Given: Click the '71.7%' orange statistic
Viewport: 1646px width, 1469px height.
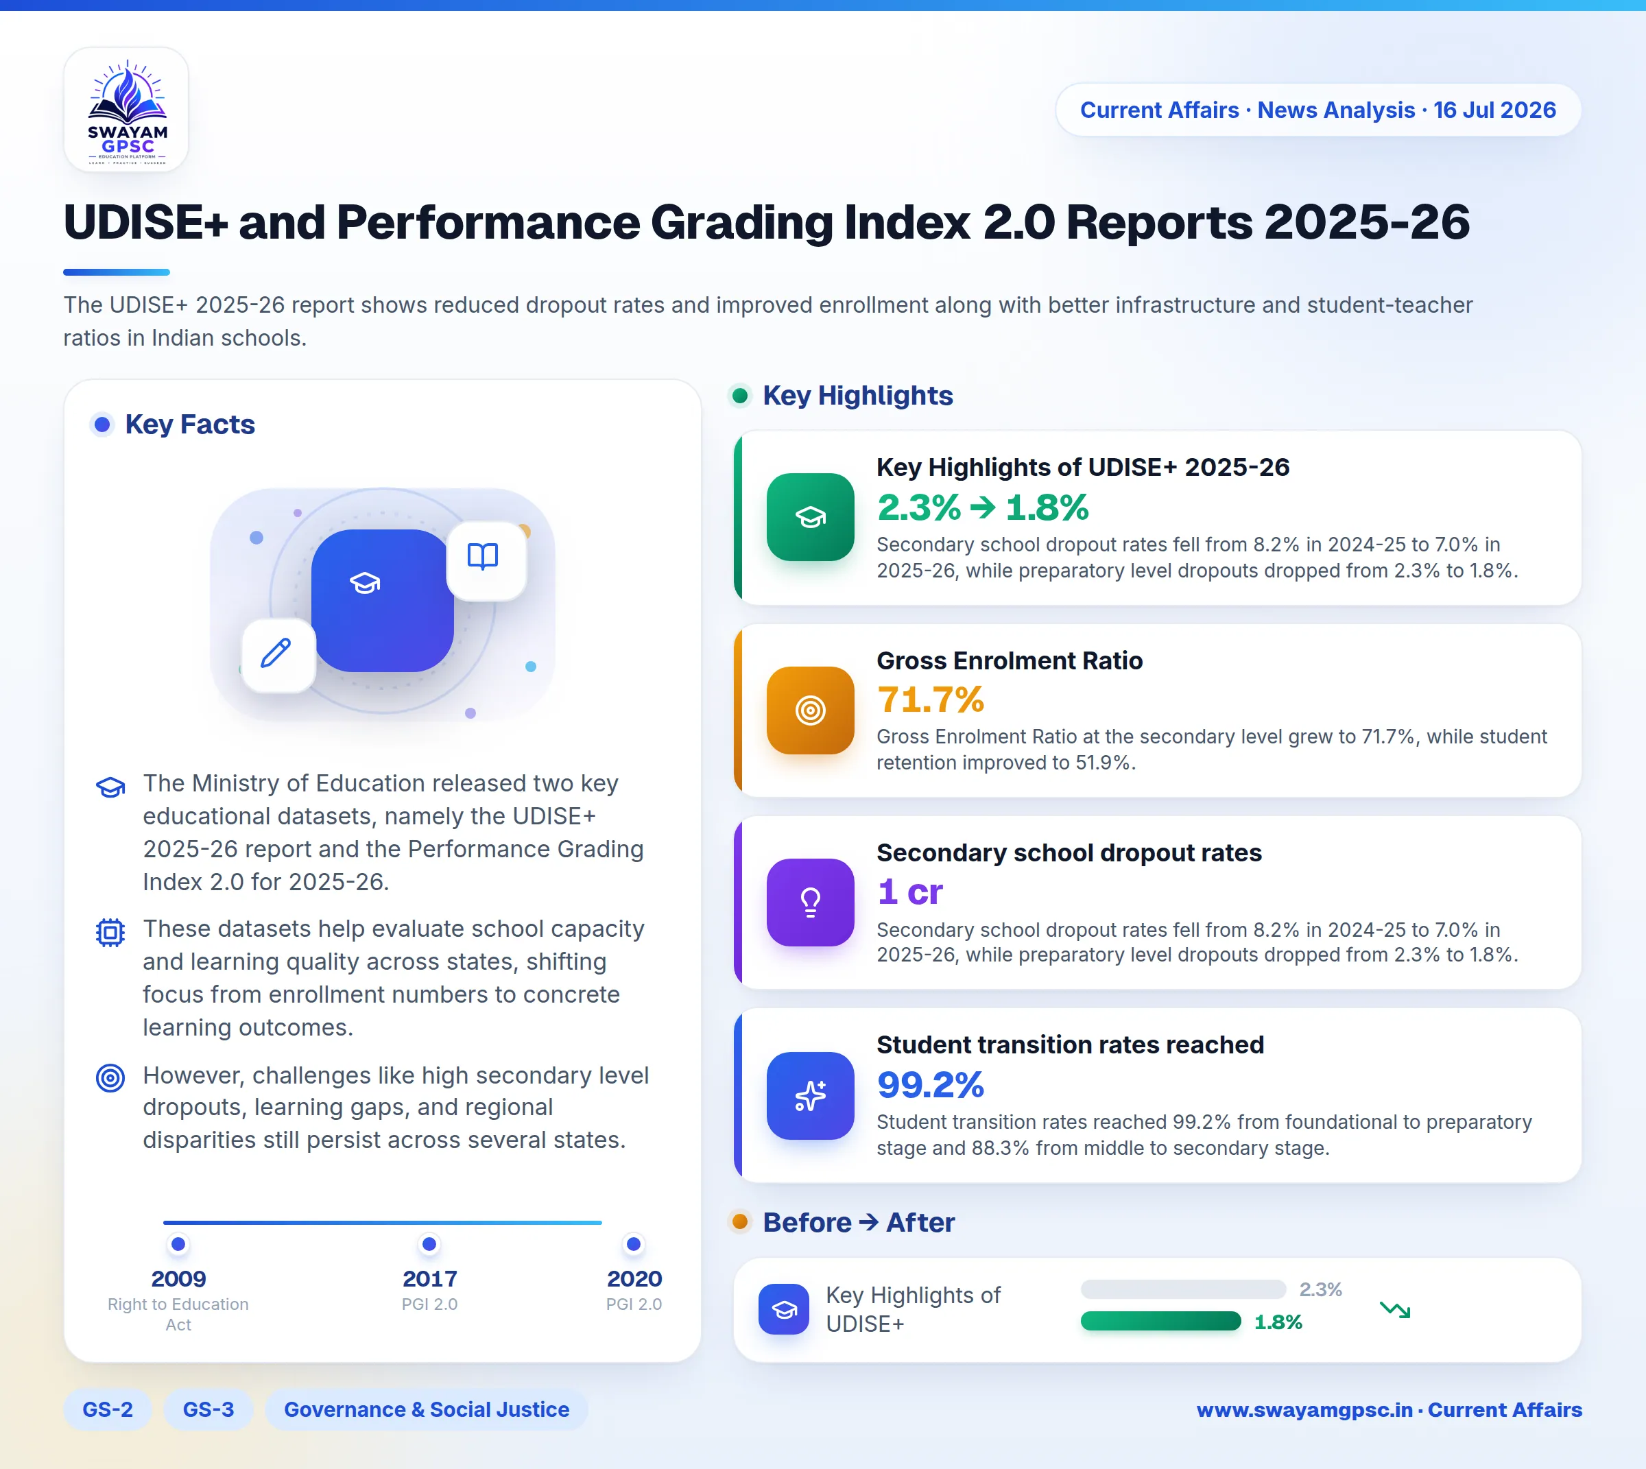Looking at the screenshot, I should (930, 700).
